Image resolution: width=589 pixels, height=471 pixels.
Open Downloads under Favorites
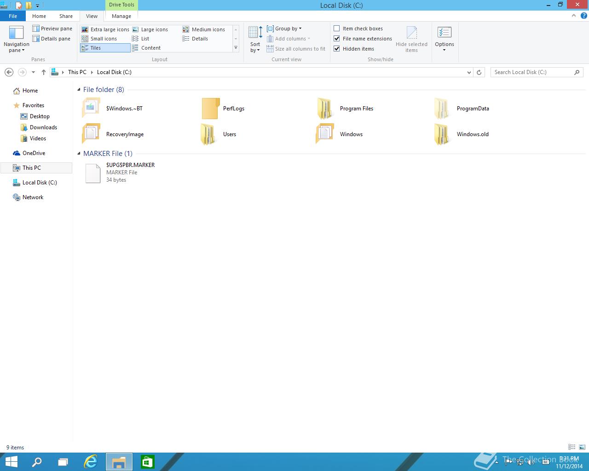[x=43, y=127]
